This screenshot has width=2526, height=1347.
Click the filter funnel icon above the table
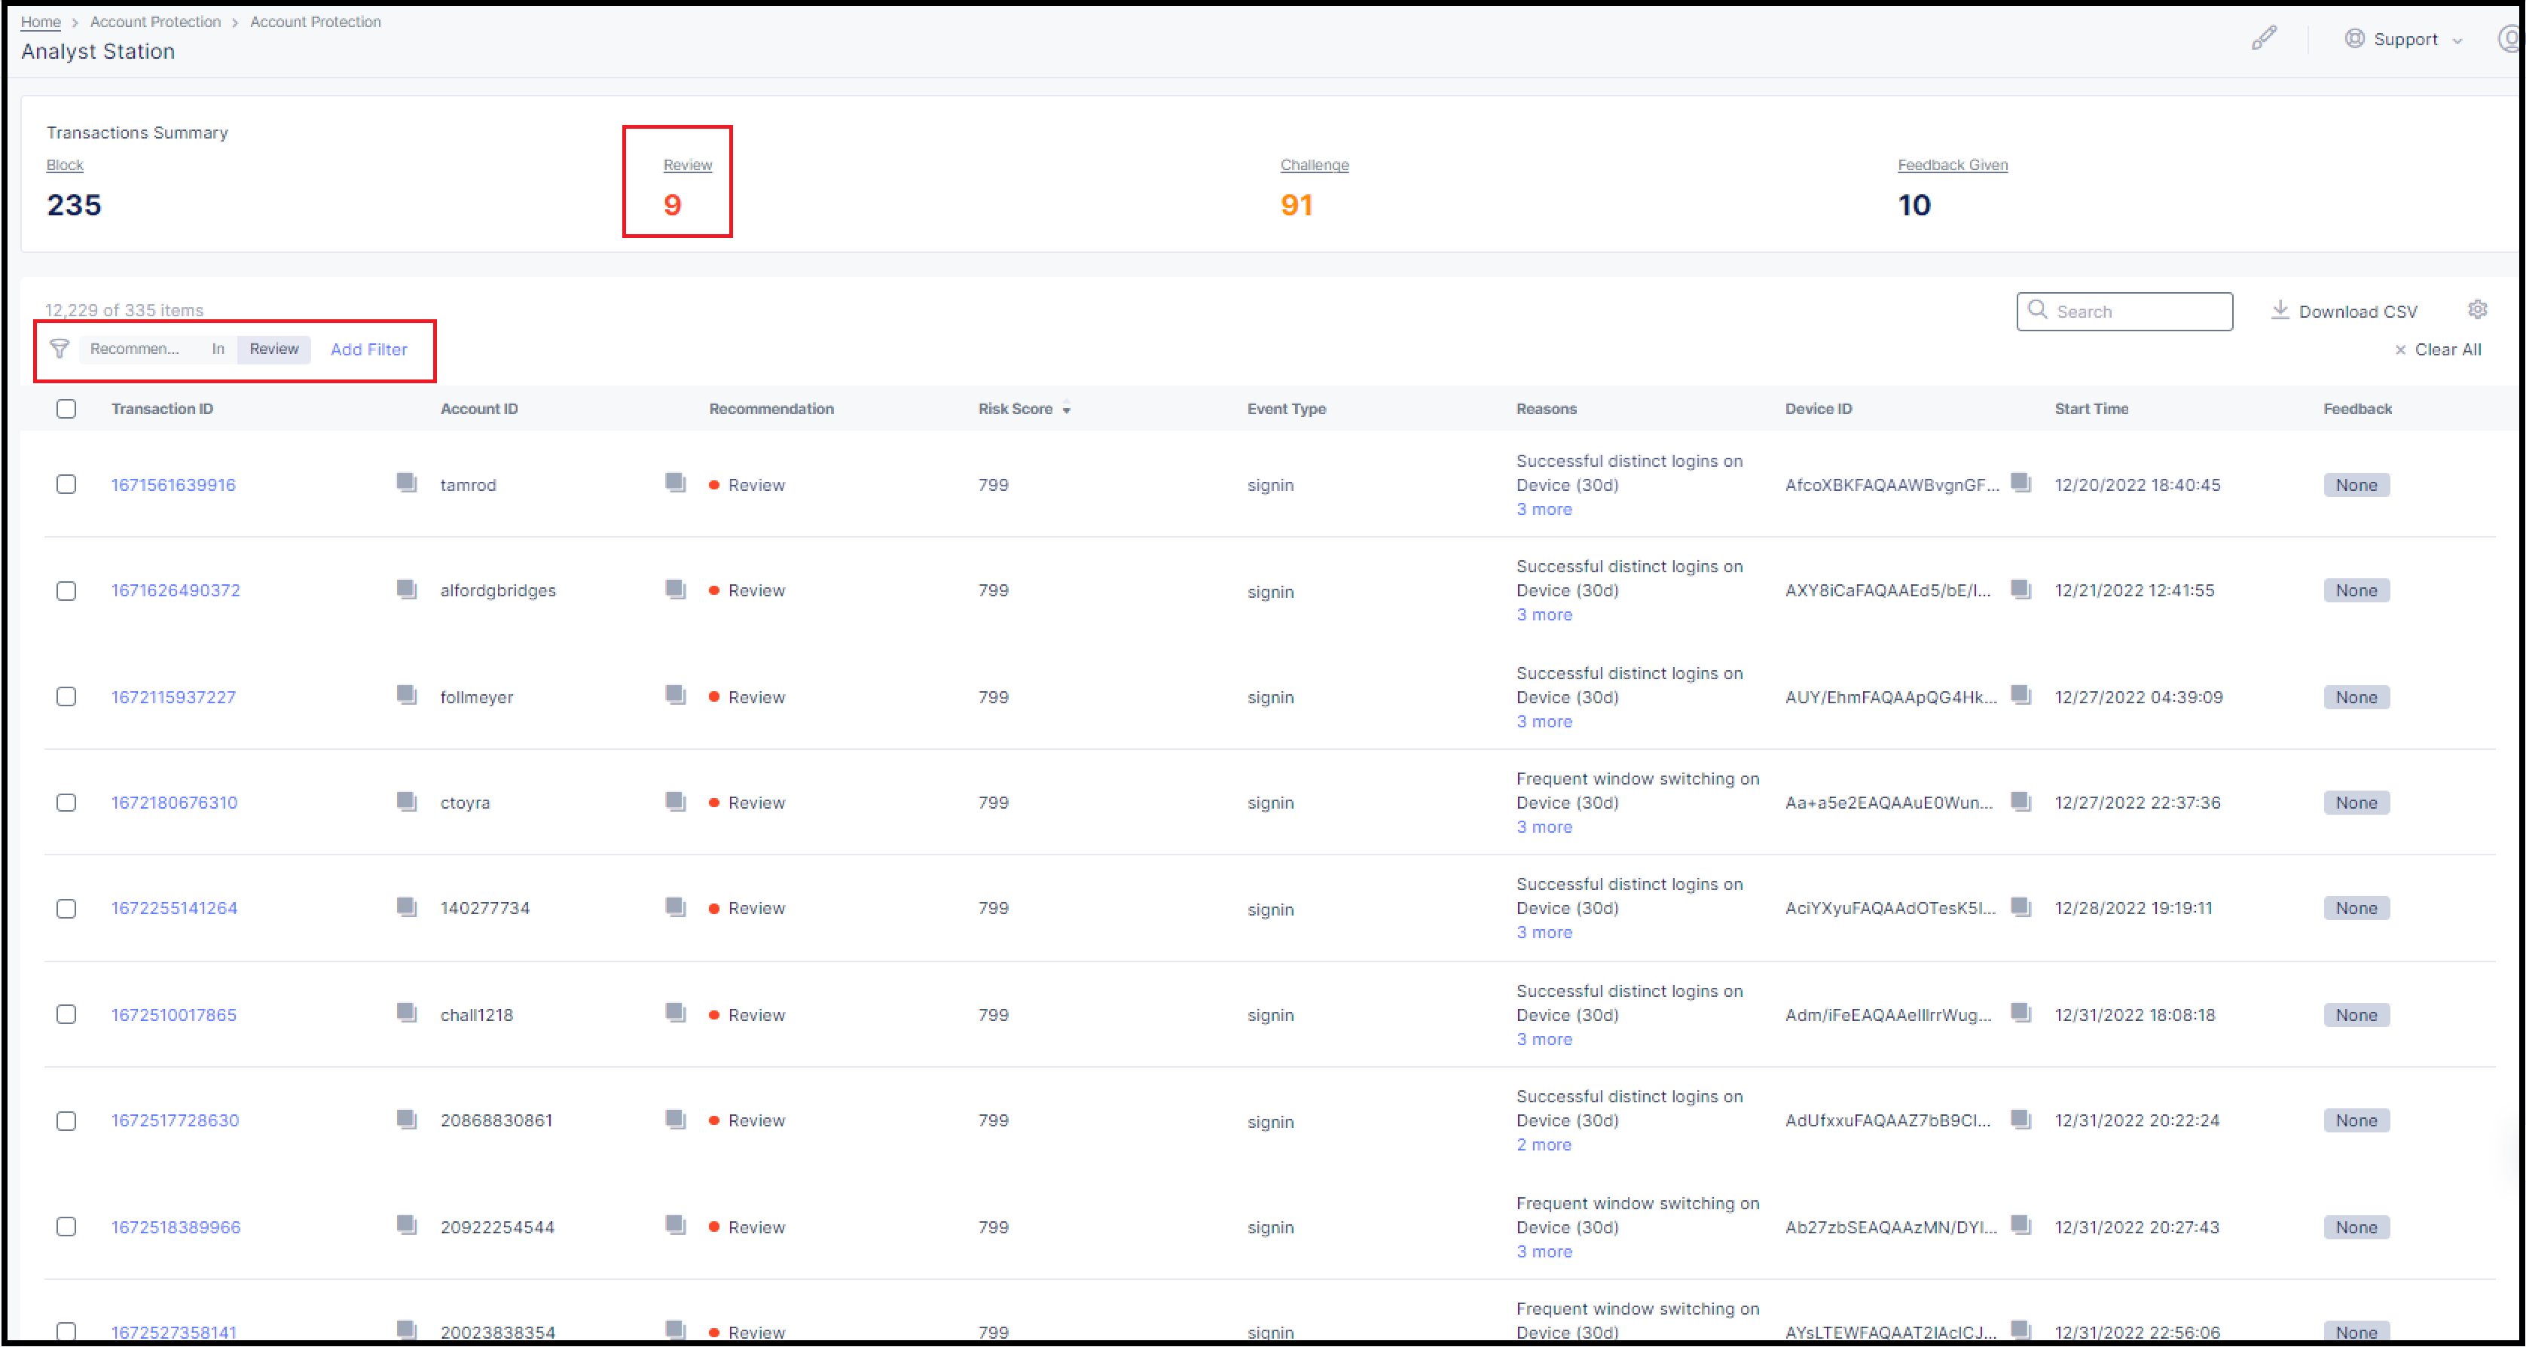[60, 349]
